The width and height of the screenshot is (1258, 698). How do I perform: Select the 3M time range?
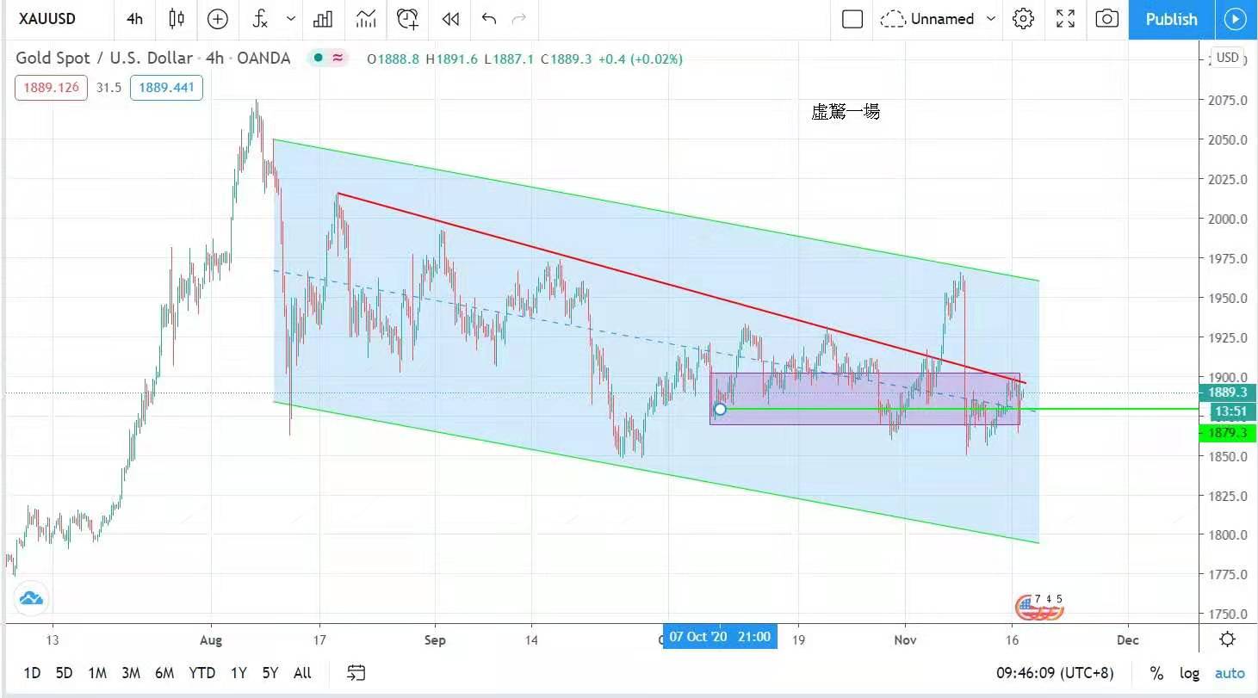point(131,673)
